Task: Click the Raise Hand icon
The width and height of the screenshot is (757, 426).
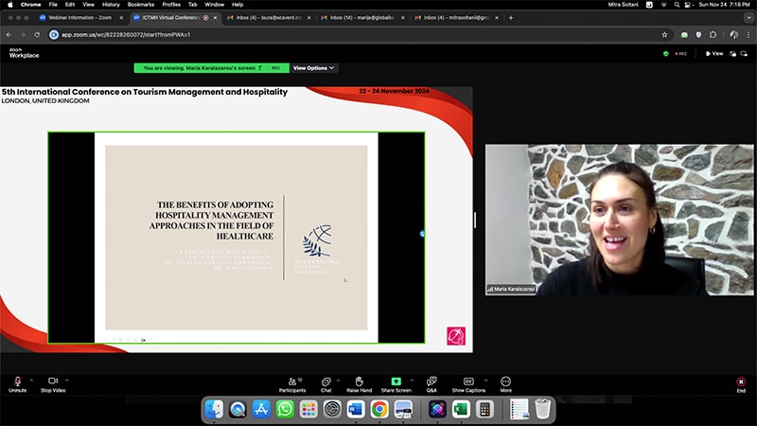Action: [359, 382]
